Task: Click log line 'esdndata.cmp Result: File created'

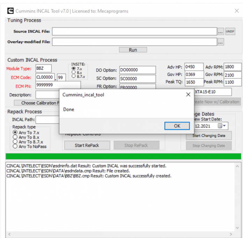Action: click(68, 171)
